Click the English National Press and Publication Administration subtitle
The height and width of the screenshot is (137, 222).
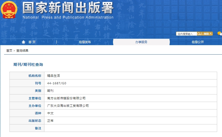point(68,18)
